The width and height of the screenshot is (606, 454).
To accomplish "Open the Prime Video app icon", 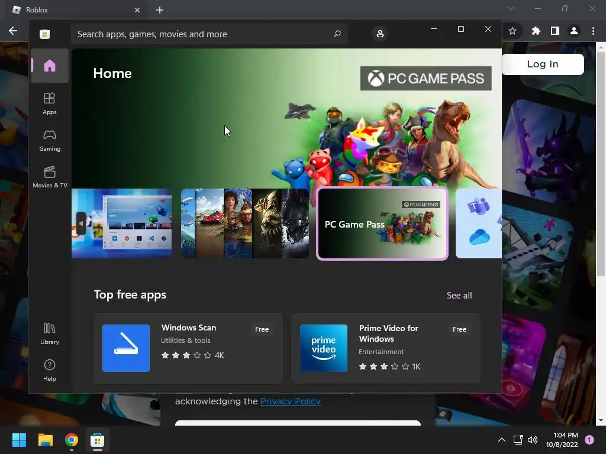I will tap(324, 348).
